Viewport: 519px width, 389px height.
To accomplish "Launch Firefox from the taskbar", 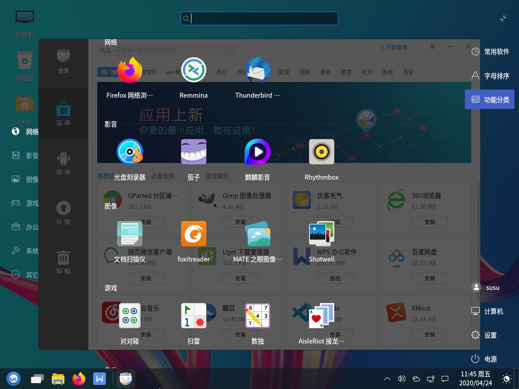I will coord(79,379).
